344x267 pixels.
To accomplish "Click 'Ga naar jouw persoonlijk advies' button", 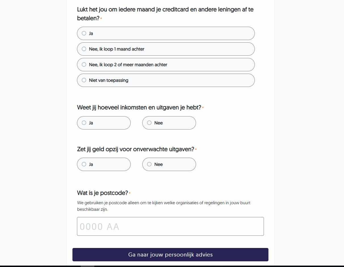I will [170, 255].
